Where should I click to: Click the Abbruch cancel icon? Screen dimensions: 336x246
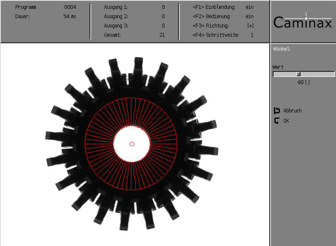277,111
